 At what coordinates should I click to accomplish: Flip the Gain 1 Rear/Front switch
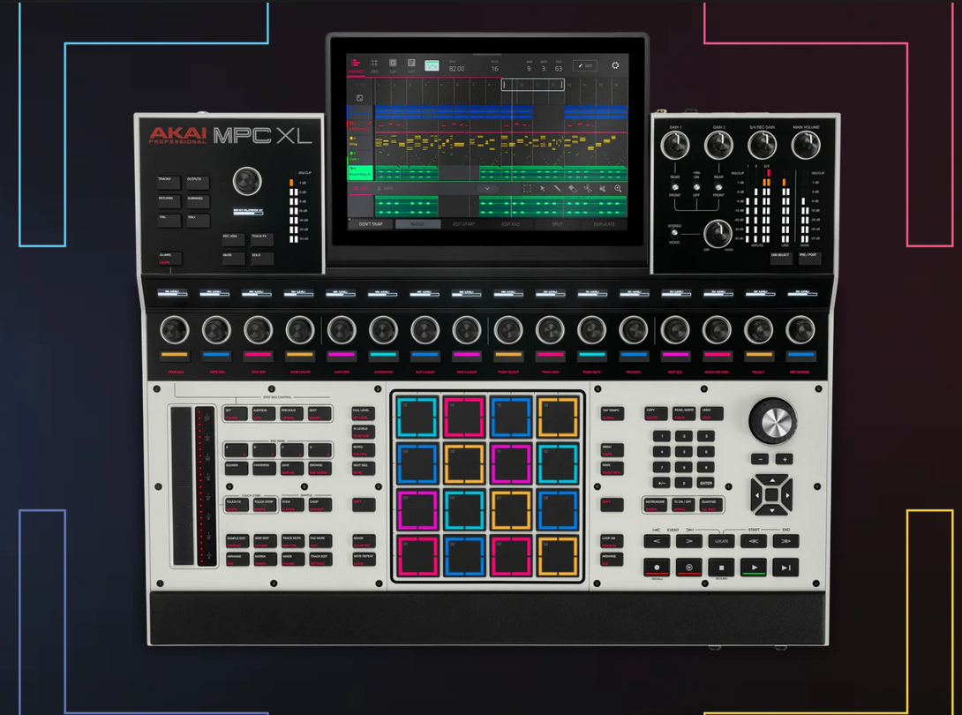click(x=675, y=186)
